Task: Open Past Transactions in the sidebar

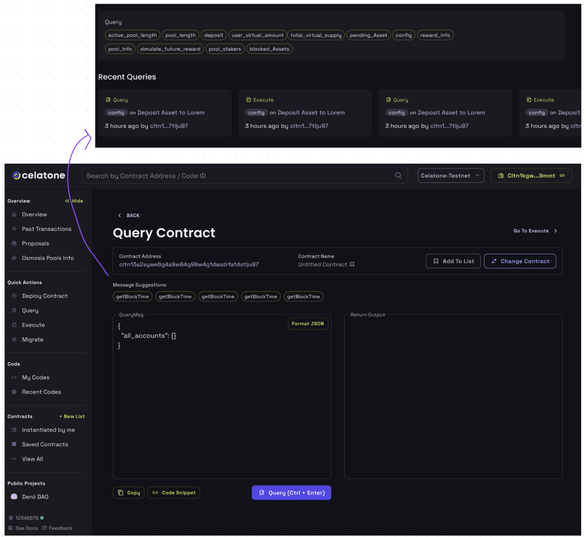Action: (46, 229)
